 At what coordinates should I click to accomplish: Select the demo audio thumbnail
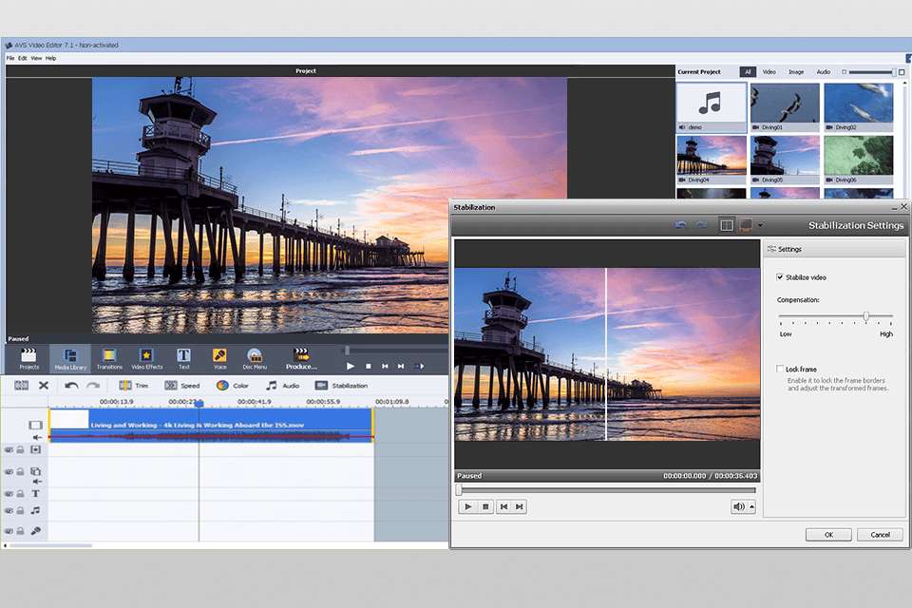pyautogui.click(x=712, y=107)
